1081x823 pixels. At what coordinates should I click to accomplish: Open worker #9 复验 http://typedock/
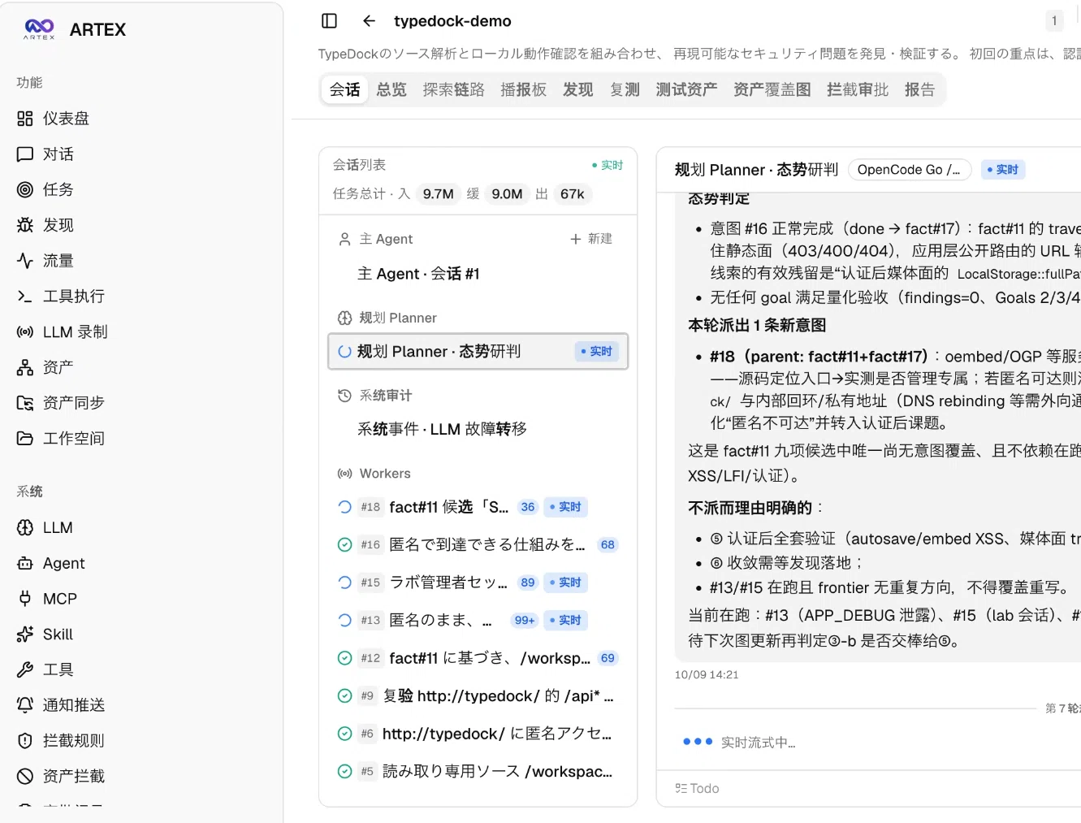tap(478, 696)
